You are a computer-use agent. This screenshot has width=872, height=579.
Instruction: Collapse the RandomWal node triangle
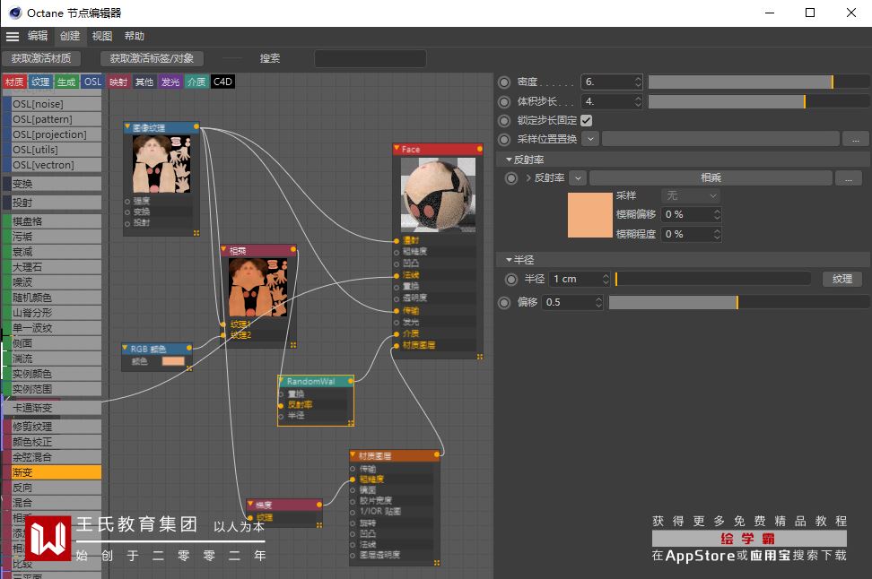282,380
